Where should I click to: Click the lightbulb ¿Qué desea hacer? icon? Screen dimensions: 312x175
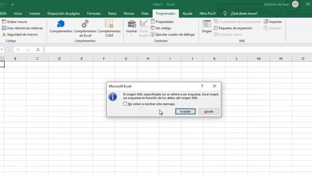point(225,13)
